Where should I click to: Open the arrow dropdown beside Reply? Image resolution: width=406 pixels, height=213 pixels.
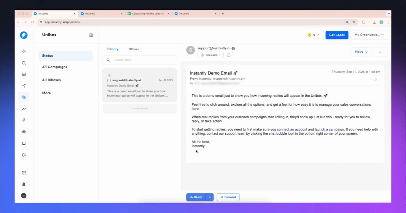(x=210, y=197)
